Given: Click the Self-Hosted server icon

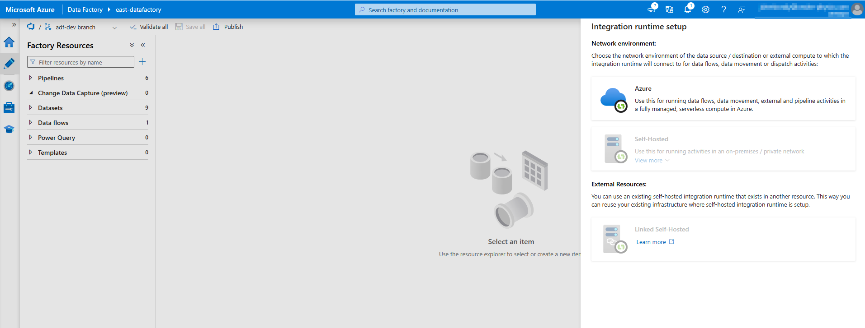Looking at the screenshot, I should tap(615, 149).
